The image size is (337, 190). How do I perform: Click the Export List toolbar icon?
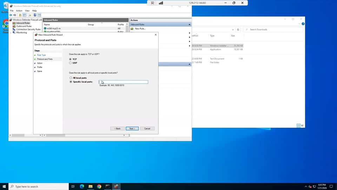pos(29,15)
